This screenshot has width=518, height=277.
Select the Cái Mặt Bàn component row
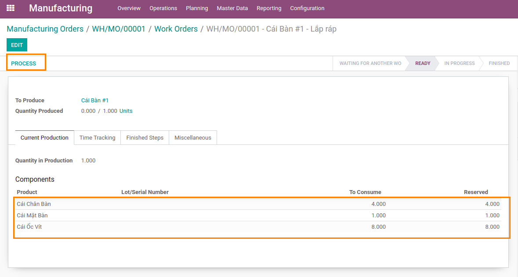pos(258,215)
